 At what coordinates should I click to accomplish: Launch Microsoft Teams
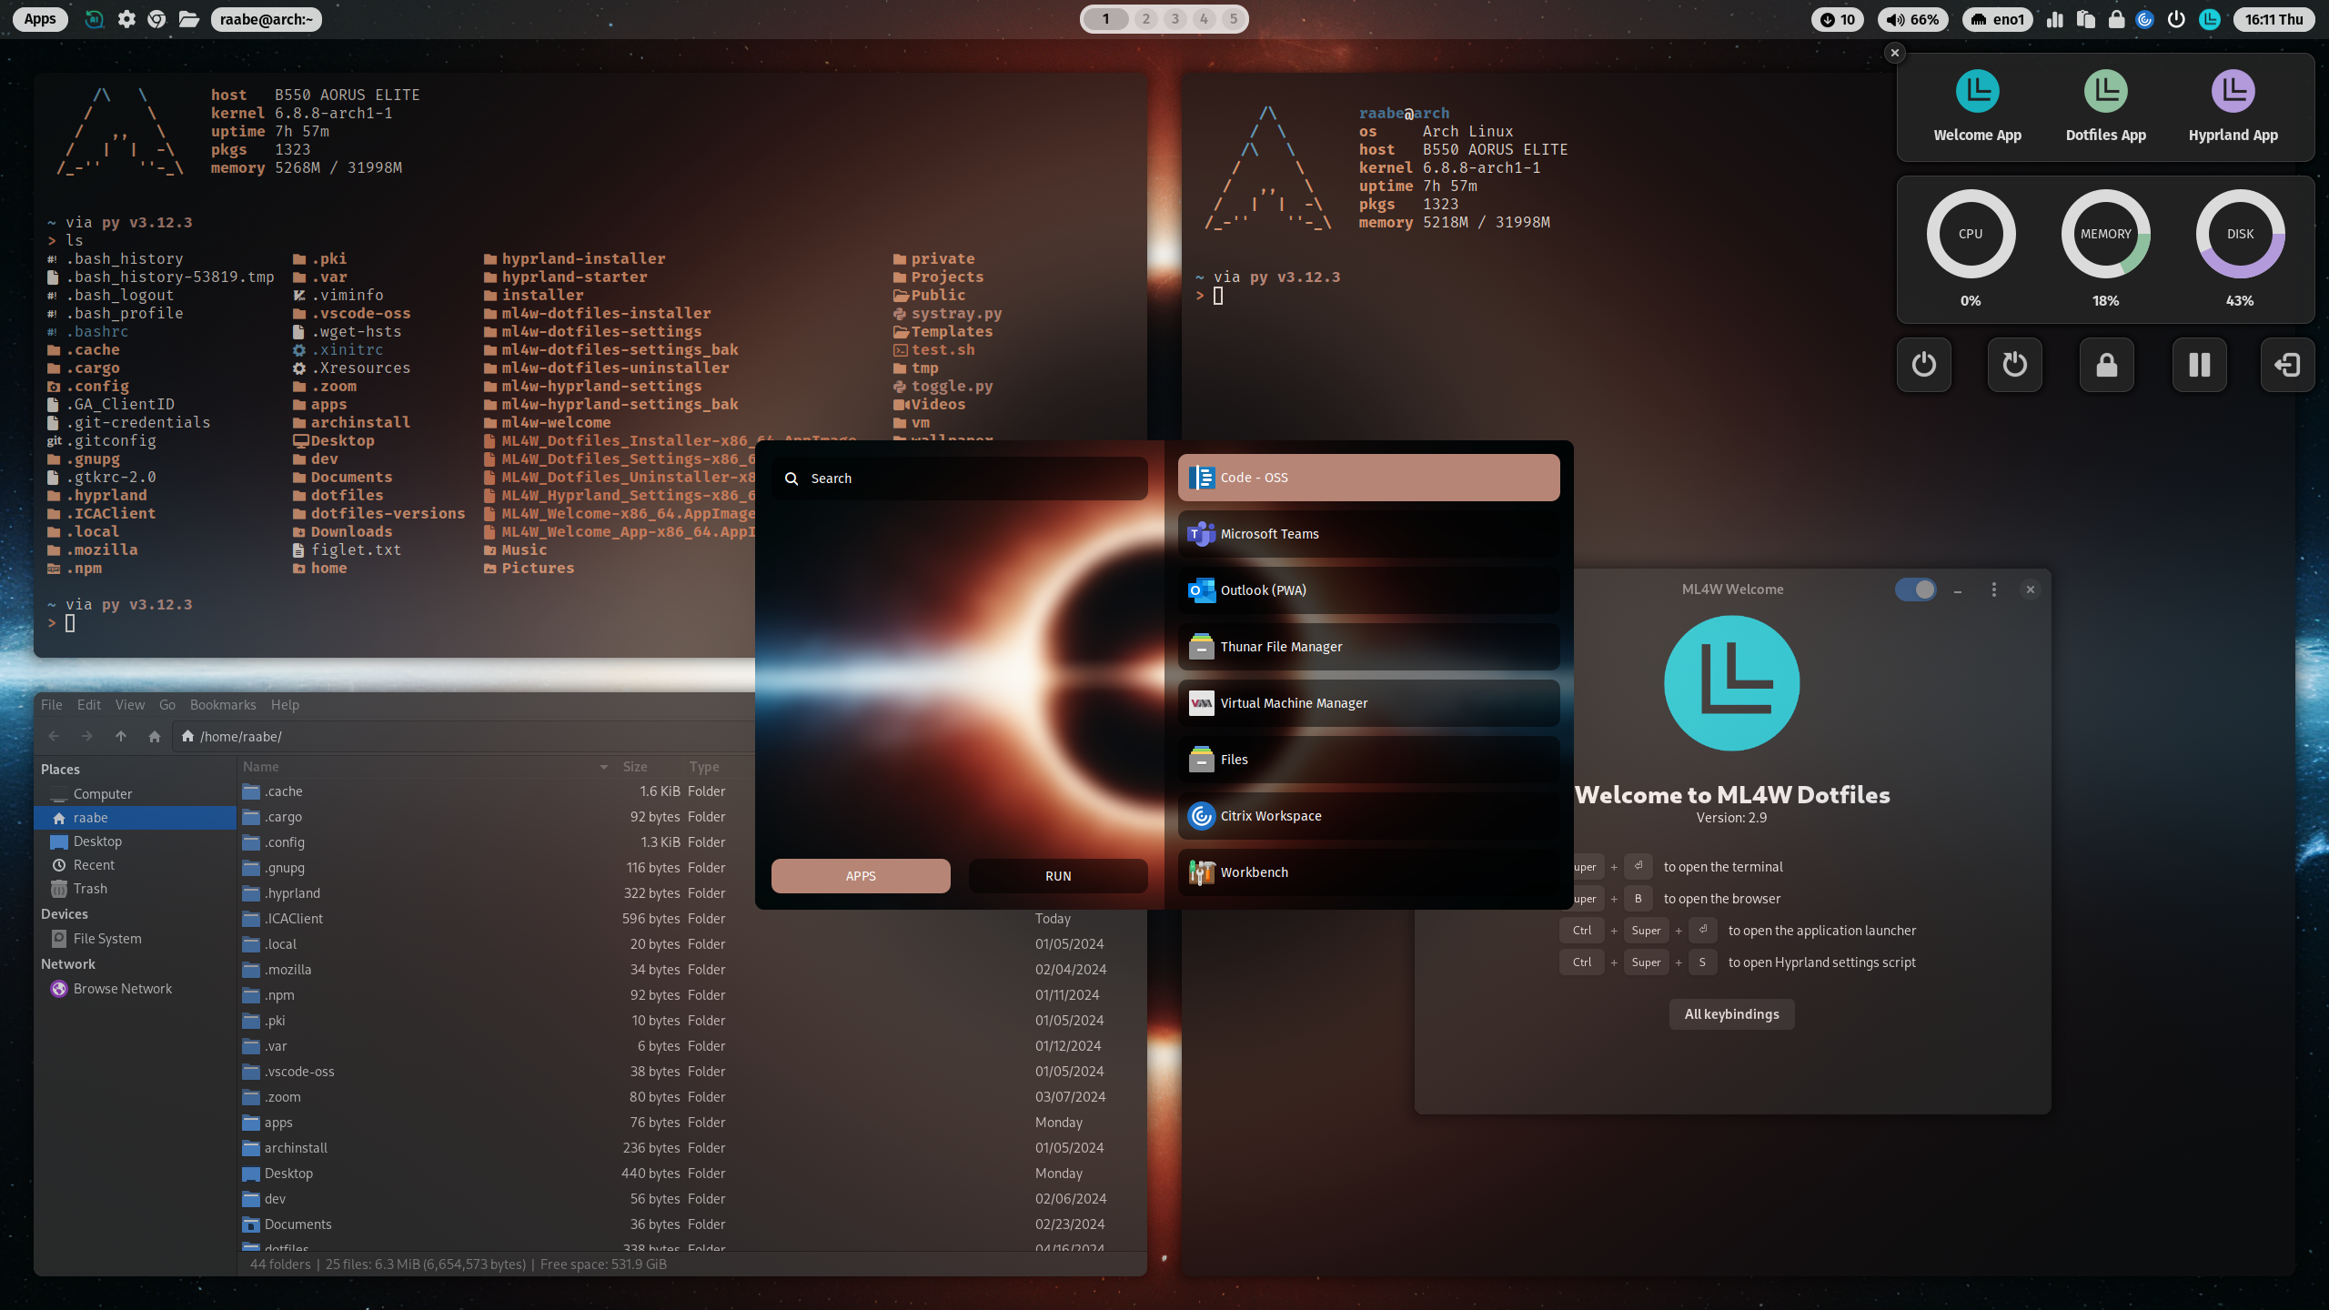(1367, 534)
